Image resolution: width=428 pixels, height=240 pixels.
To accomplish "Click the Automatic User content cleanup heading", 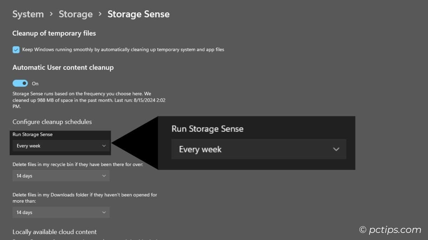I will [x=63, y=67].
